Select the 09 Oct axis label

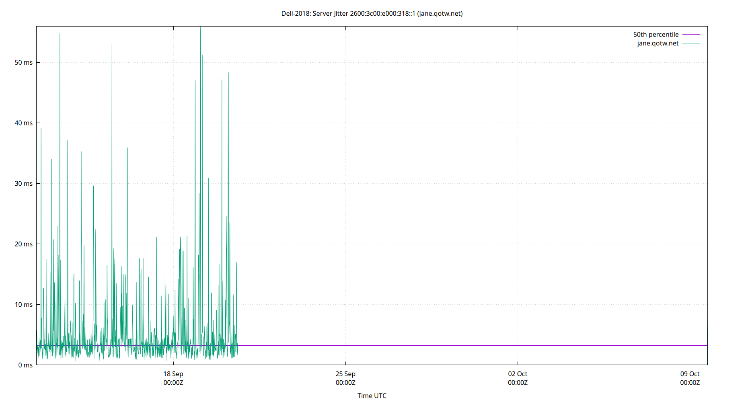[x=689, y=374]
